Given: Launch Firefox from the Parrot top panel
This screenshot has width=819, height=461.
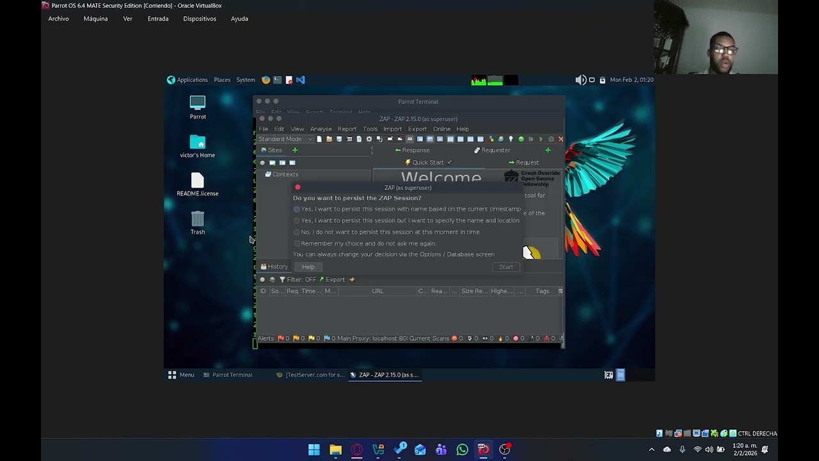Looking at the screenshot, I should pyautogui.click(x=266, y=80).
